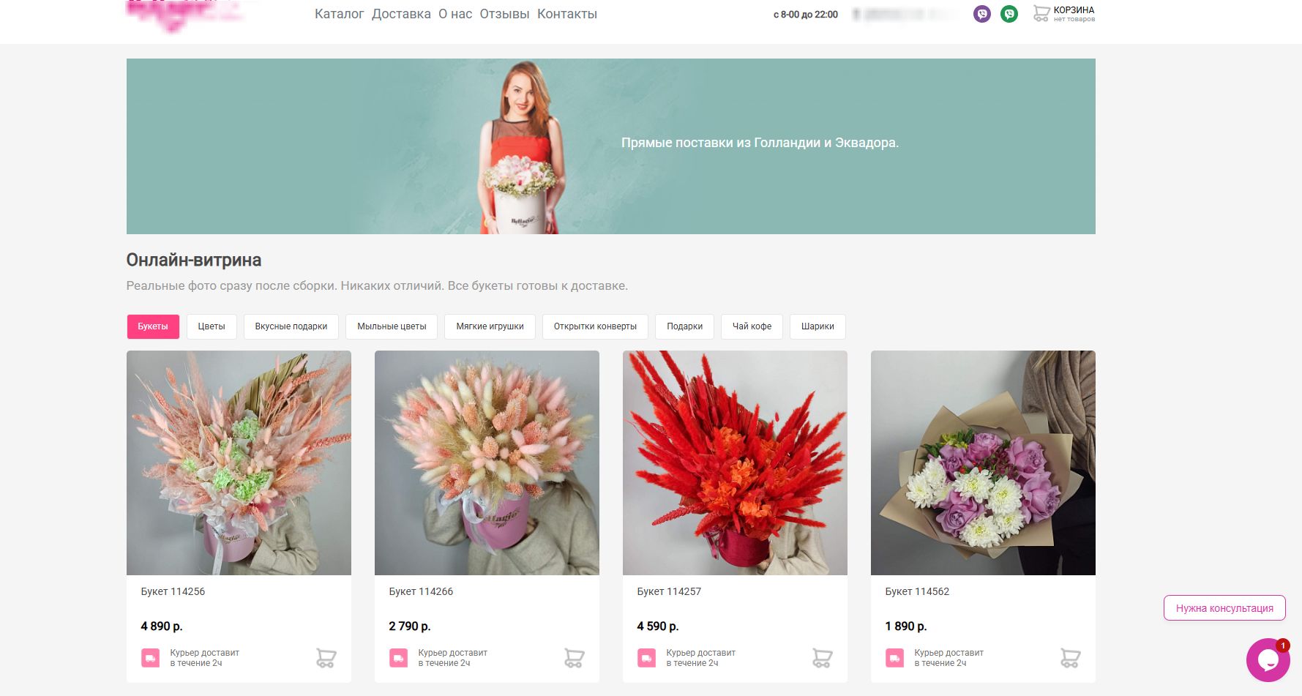
Task: Select the Цветы category filter
Action: (212, 326)
